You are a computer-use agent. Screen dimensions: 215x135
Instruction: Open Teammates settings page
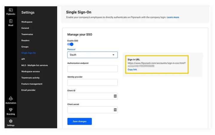(x=27, y=34)
